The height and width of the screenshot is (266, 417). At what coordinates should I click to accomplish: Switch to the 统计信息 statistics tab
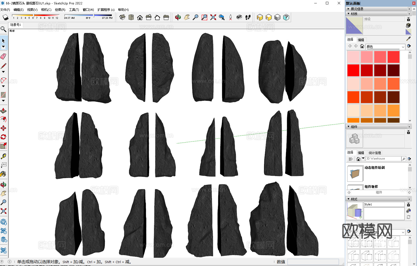[x=375, y=153]
